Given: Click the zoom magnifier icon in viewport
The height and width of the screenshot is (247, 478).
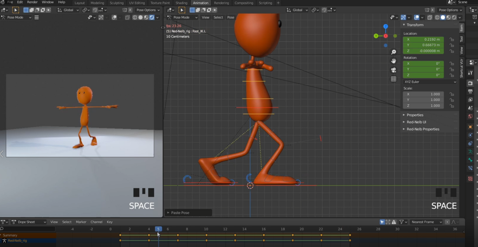Looking at the screenshot, I should pyautogui.click(x=393, y=52).
